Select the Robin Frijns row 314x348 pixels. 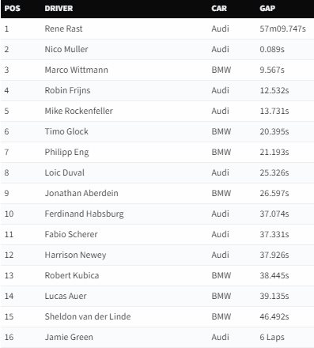(157, 90)
